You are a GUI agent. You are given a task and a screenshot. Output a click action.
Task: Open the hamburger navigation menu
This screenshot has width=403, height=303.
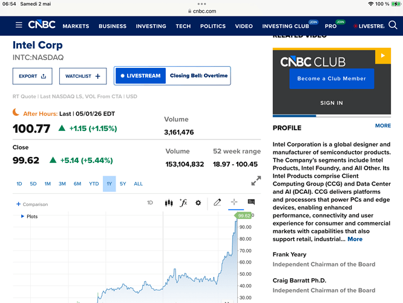pos(19,25)
